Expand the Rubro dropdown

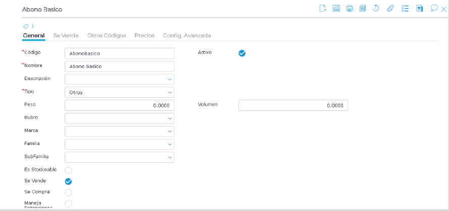click(x=119, y=118)
